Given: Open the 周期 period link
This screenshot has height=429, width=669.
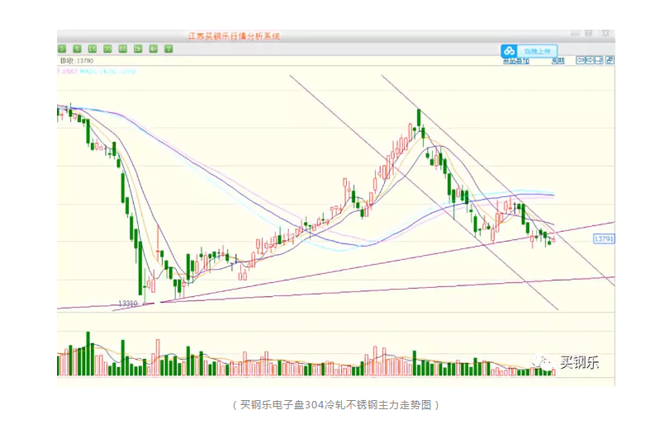Looking at the screenshot, I should [x=558, y=61].
